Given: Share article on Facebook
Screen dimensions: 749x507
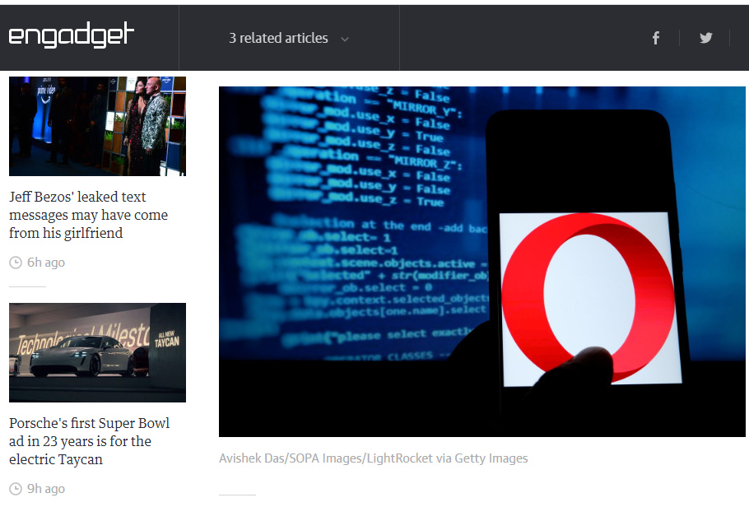Looking at the screenshot, I should 656,38.
